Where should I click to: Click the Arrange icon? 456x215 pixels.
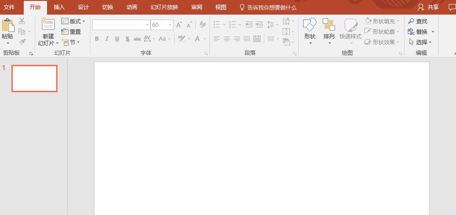click(329, 25)
